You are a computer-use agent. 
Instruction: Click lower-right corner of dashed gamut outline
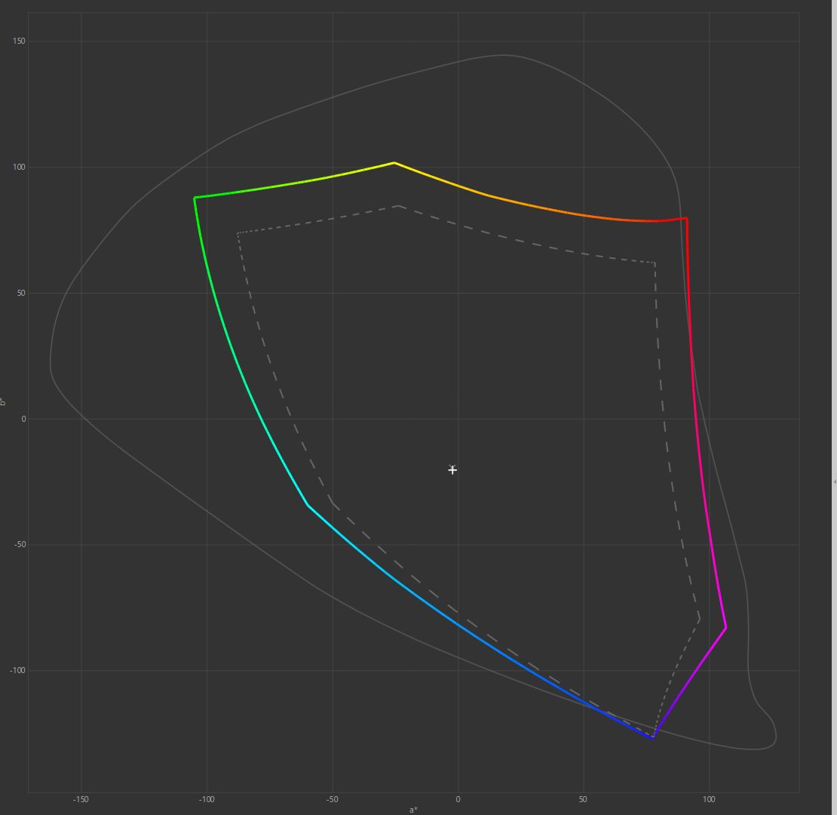700,619
